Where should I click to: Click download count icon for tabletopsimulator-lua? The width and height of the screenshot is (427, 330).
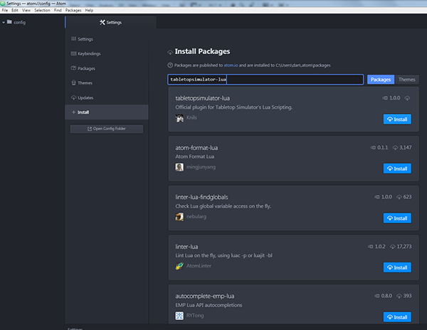click(407, 98)
